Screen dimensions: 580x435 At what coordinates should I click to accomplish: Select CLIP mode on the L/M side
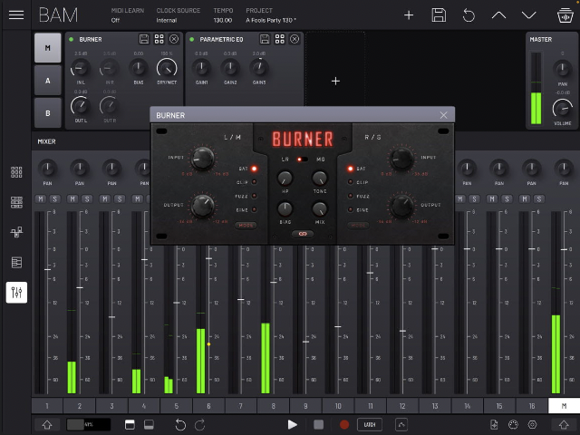(253, 181)
